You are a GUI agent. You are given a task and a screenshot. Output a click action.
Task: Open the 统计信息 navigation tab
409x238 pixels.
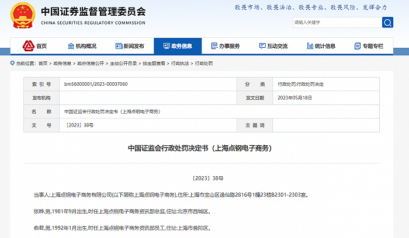point(321,46)
